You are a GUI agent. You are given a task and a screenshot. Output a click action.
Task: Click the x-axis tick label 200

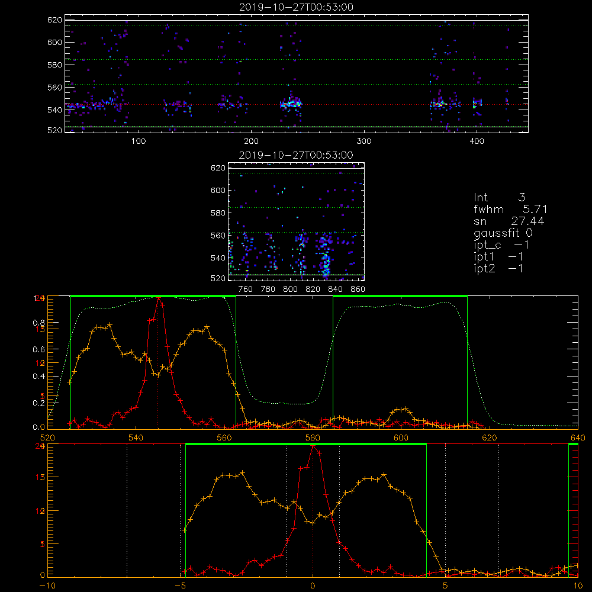click(x=251, y=141)
